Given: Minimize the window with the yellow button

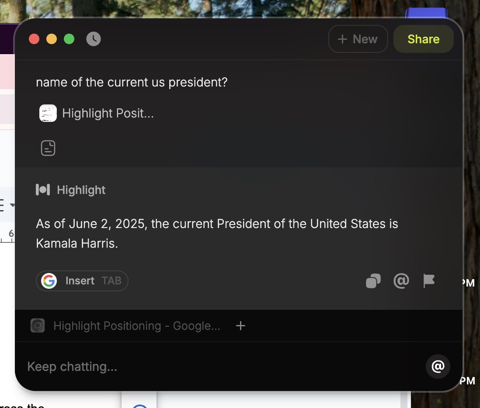Looking at the screenshot, I should tap(52, 39).
